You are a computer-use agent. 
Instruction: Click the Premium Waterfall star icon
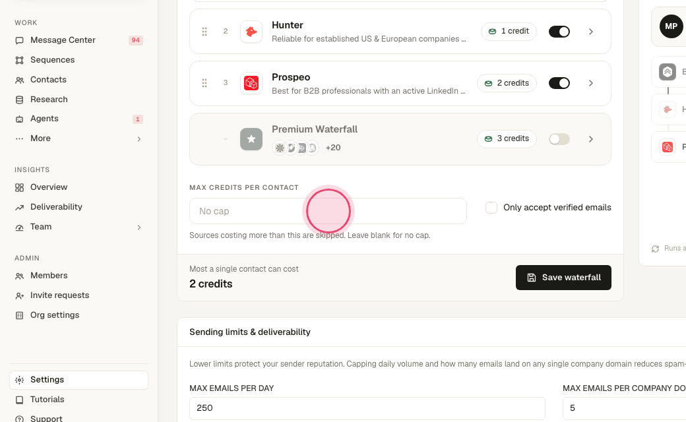(x=251, y=139)
